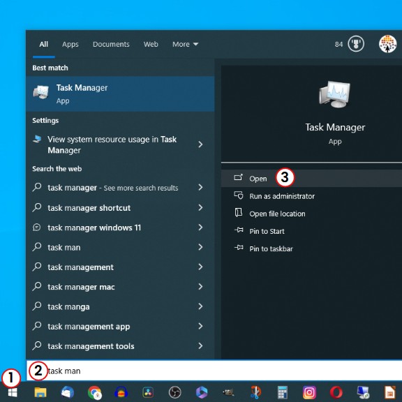Expand arrow next to task manager mac
Viewport: 402px width, 402px height.
click(x=200, y=286)
